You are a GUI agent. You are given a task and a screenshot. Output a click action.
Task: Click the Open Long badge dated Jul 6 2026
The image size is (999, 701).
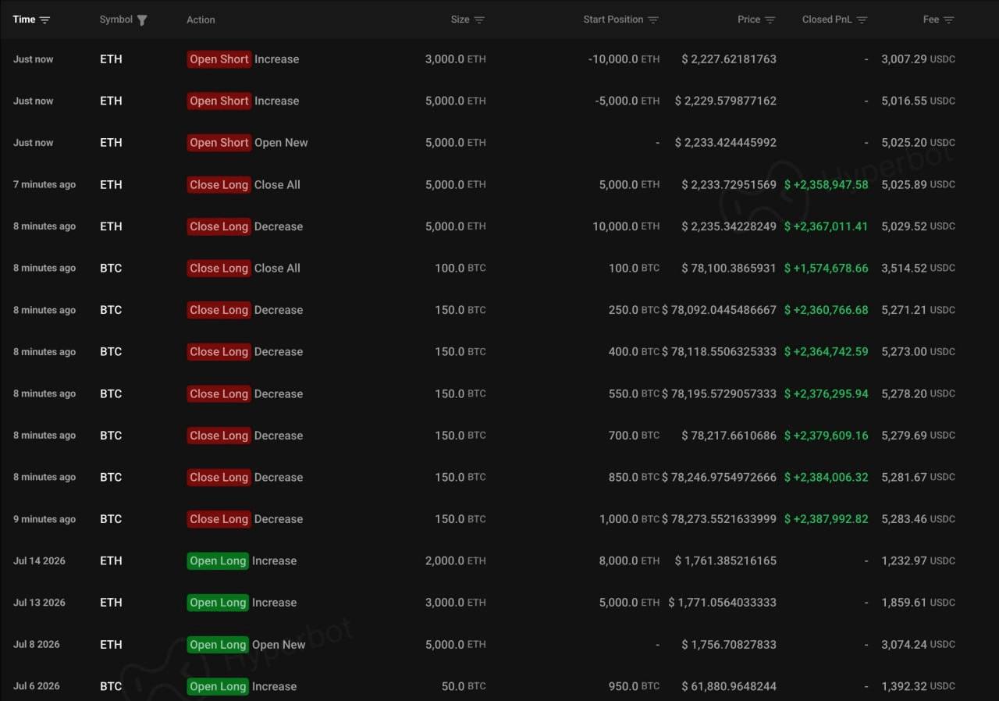click(x=218, y=687)
